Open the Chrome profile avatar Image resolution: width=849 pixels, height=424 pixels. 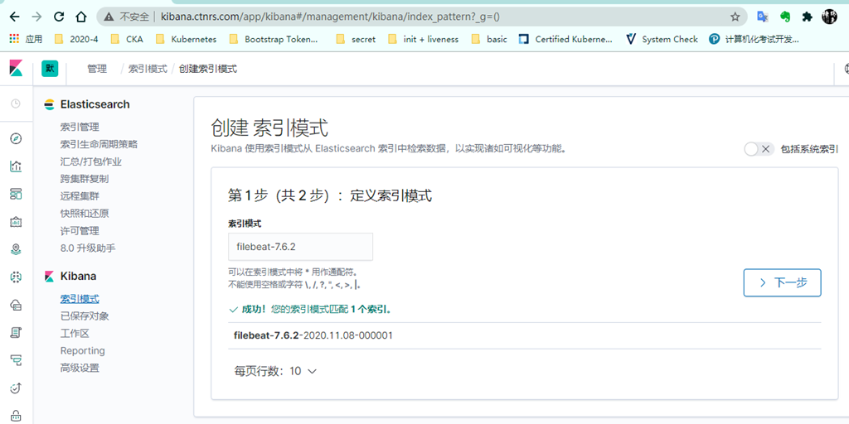(x=829, y=17)
